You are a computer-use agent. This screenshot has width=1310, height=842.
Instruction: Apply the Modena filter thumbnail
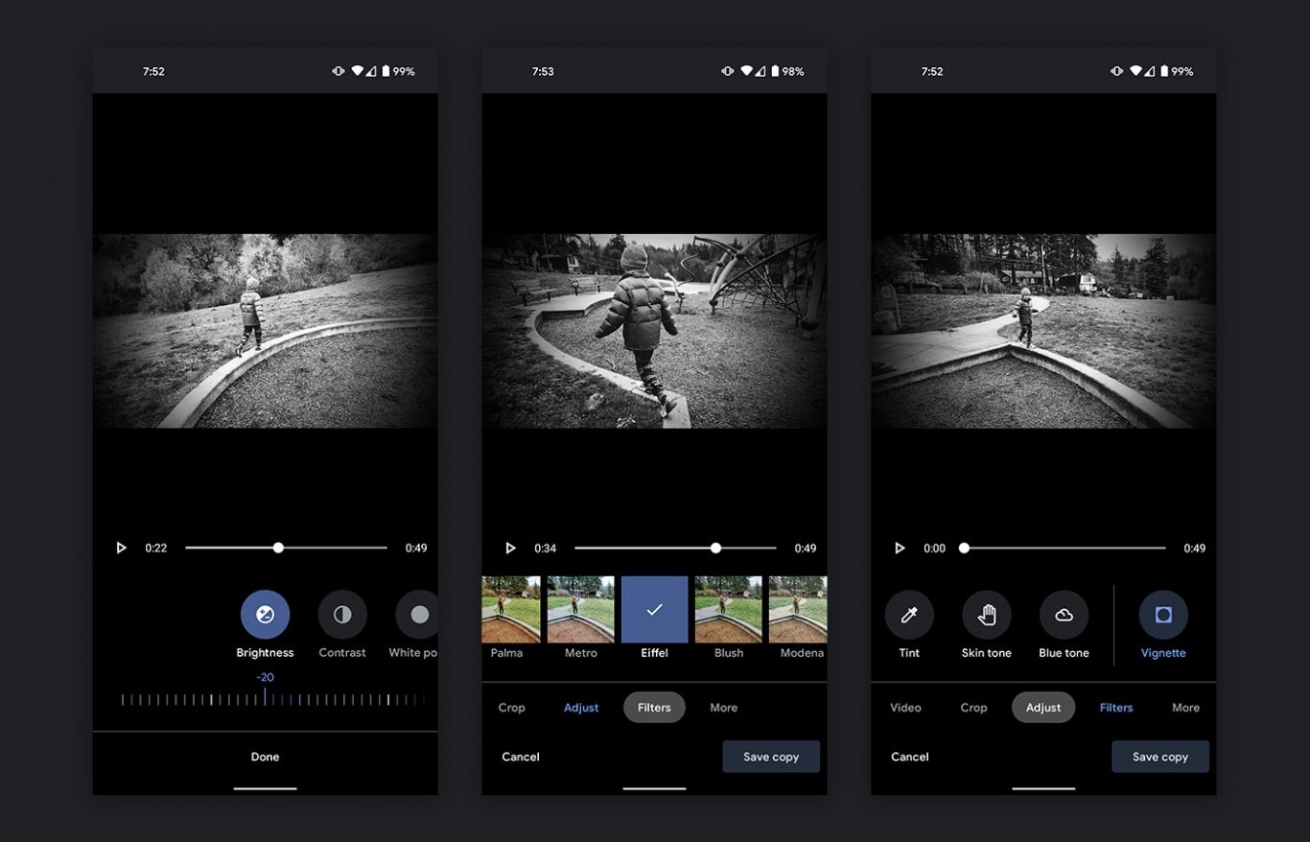(798, 609)
